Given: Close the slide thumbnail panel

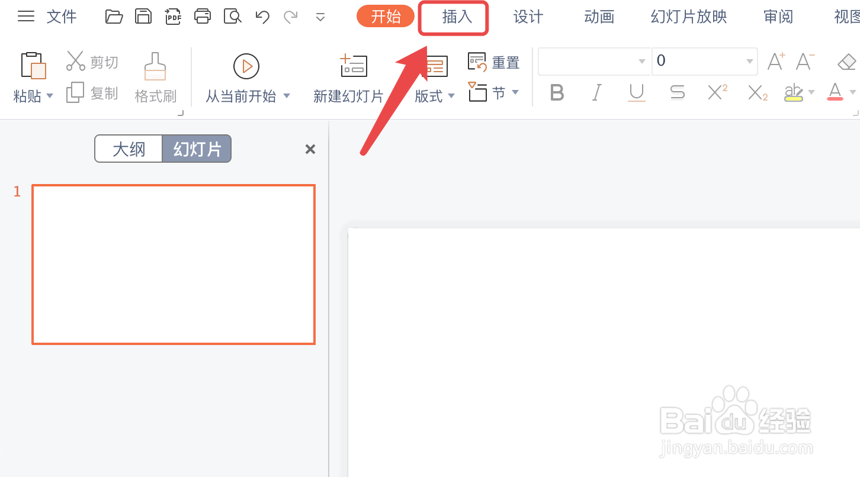Looking at the screenshot, I should (310, 149).
